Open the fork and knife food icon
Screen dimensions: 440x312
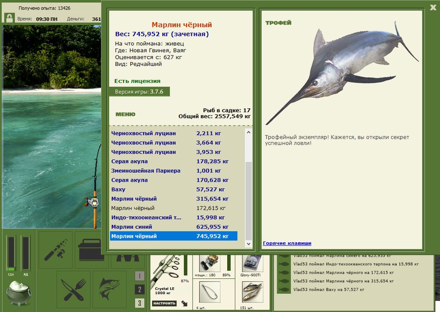click(74, 289)
